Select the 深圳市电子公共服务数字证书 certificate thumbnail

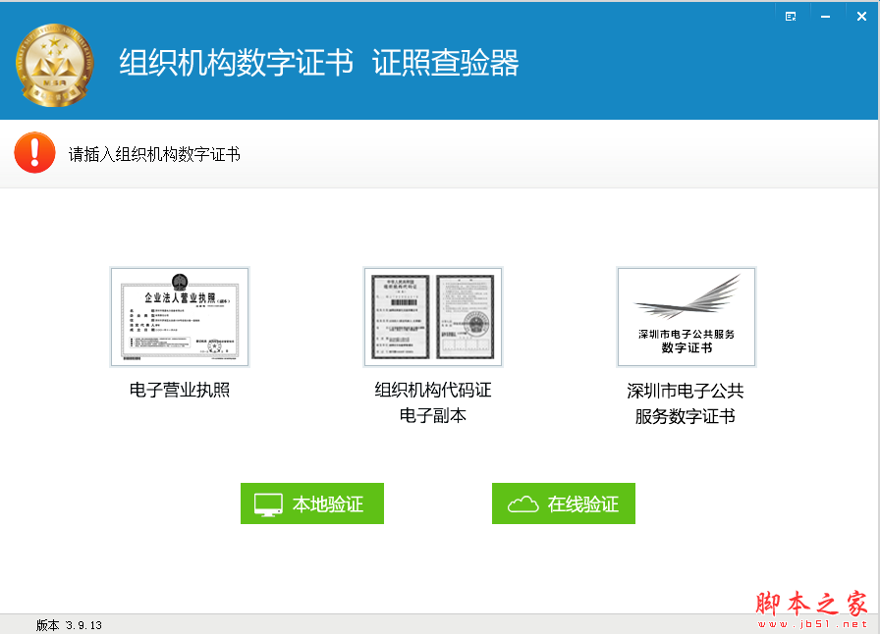tap(686, 316)
